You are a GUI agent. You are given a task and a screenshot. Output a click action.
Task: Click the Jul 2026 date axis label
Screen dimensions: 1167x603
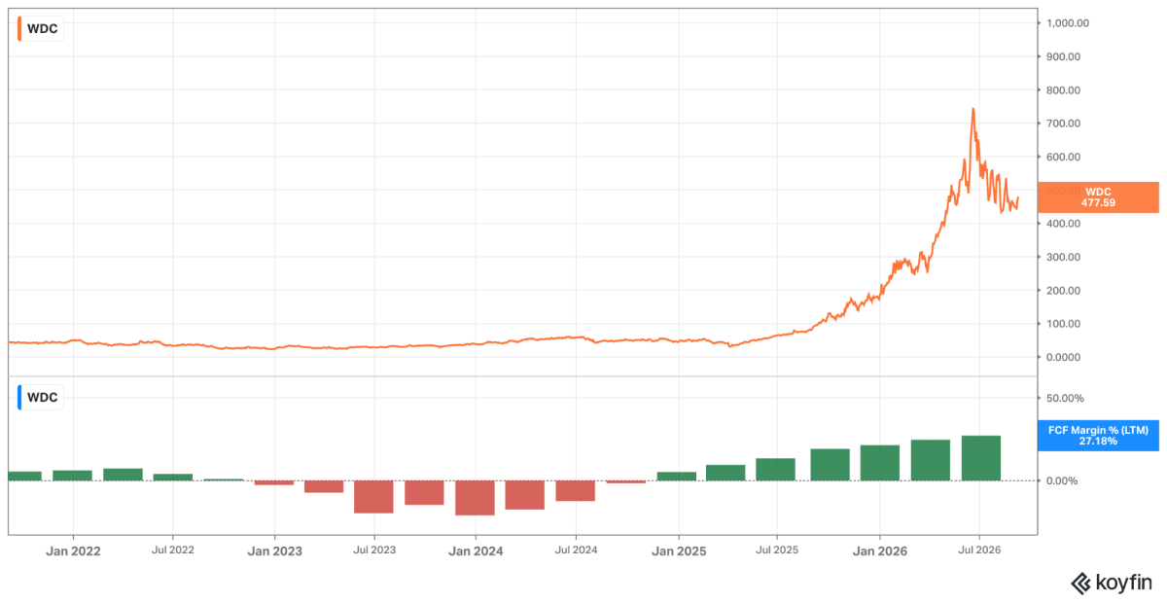click(978, 550)
